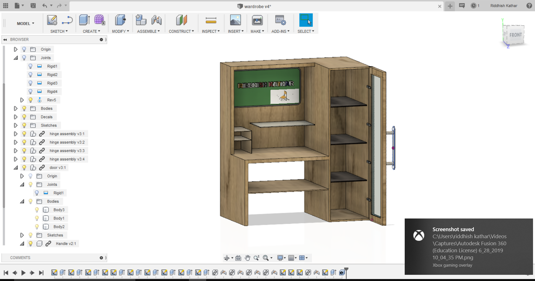Click the New Component assemble icon
Viewport: 535px width, 281px height.
pos(141,20)
